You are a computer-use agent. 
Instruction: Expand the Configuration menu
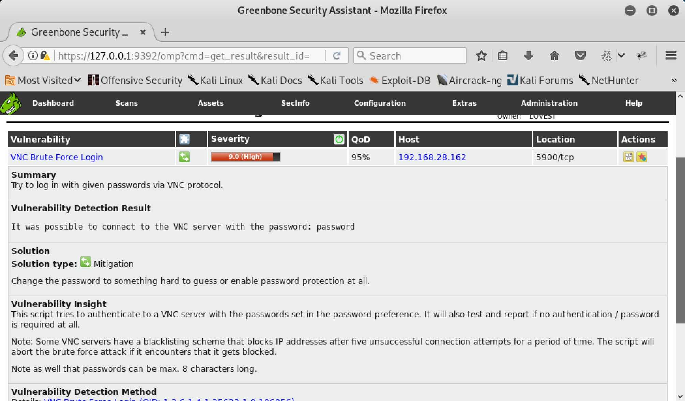click(x=380, y=103)
